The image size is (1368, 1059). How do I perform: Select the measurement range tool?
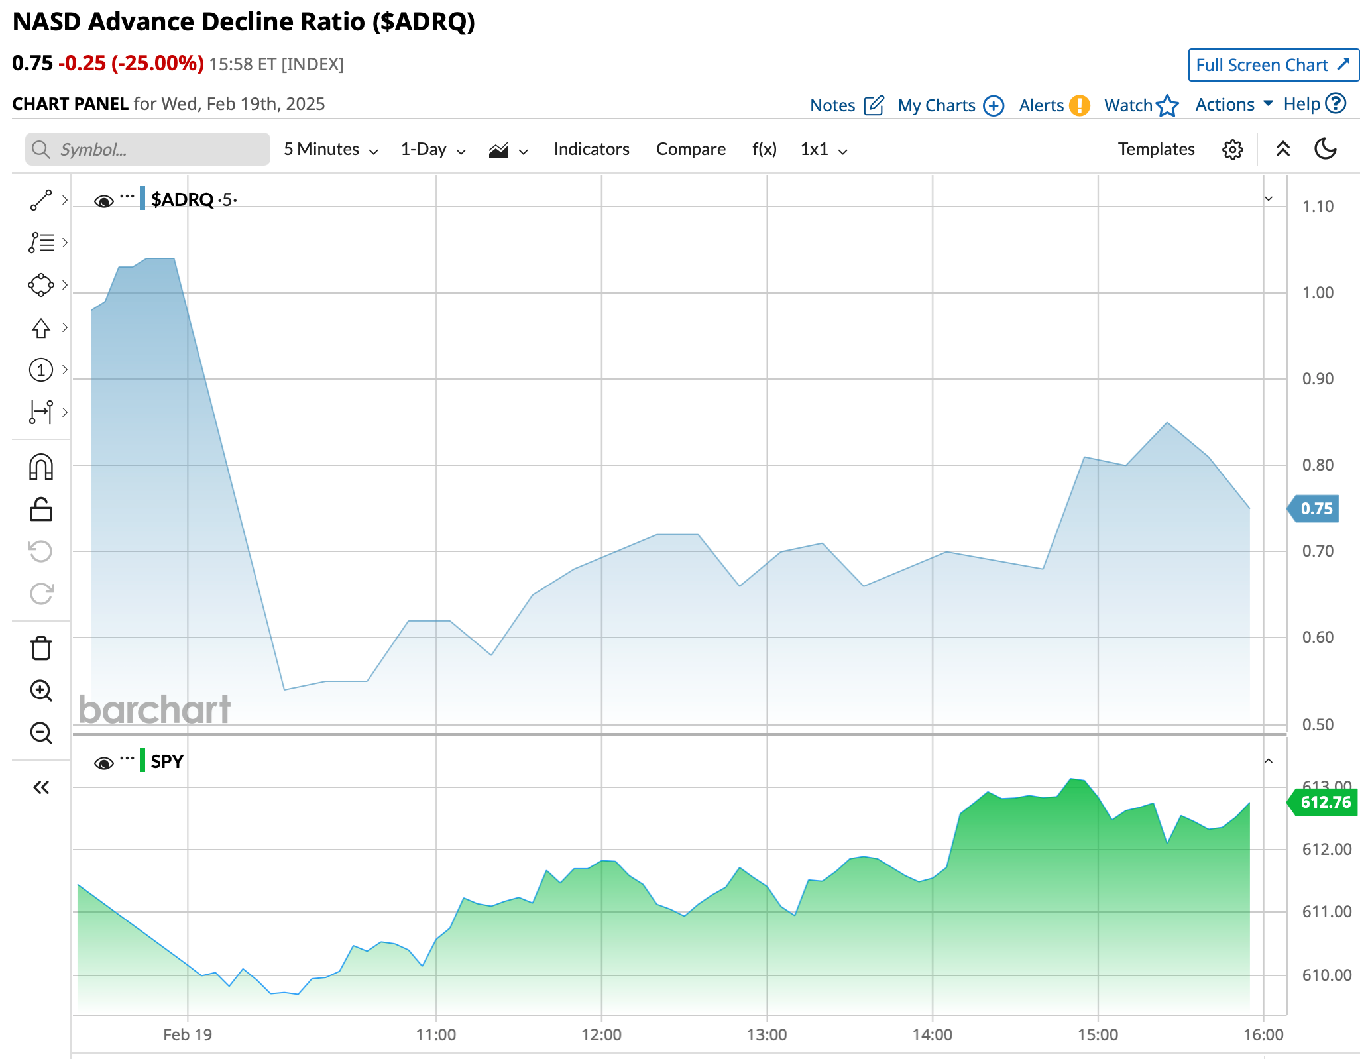coord(41,412)
